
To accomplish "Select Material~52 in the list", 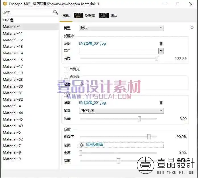I will pos(30,139).
